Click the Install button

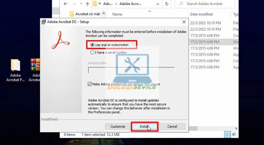145,126
